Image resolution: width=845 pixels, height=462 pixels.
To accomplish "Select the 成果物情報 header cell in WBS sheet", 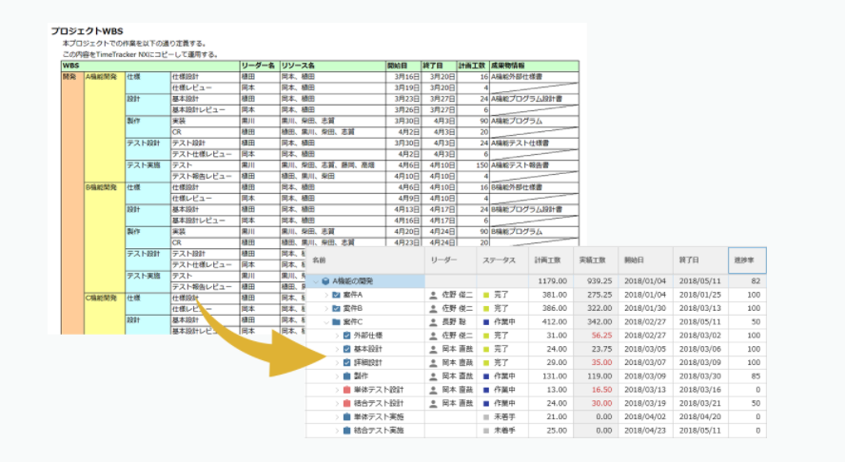I will pyautogui.click(x=534, y=66).
